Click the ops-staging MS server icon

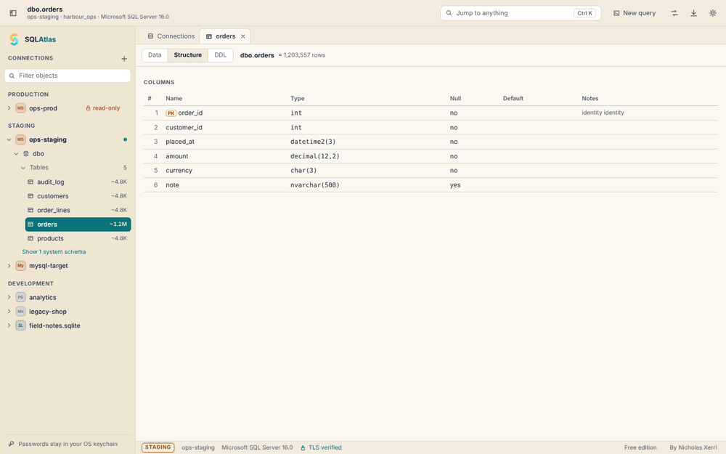[x=20, y=139]
